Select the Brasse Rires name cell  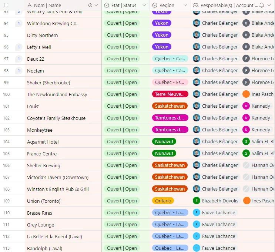click(x=63, y=213)
